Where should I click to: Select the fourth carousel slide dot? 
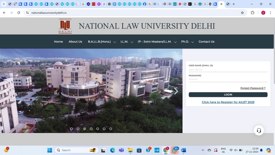click(91, 129)
